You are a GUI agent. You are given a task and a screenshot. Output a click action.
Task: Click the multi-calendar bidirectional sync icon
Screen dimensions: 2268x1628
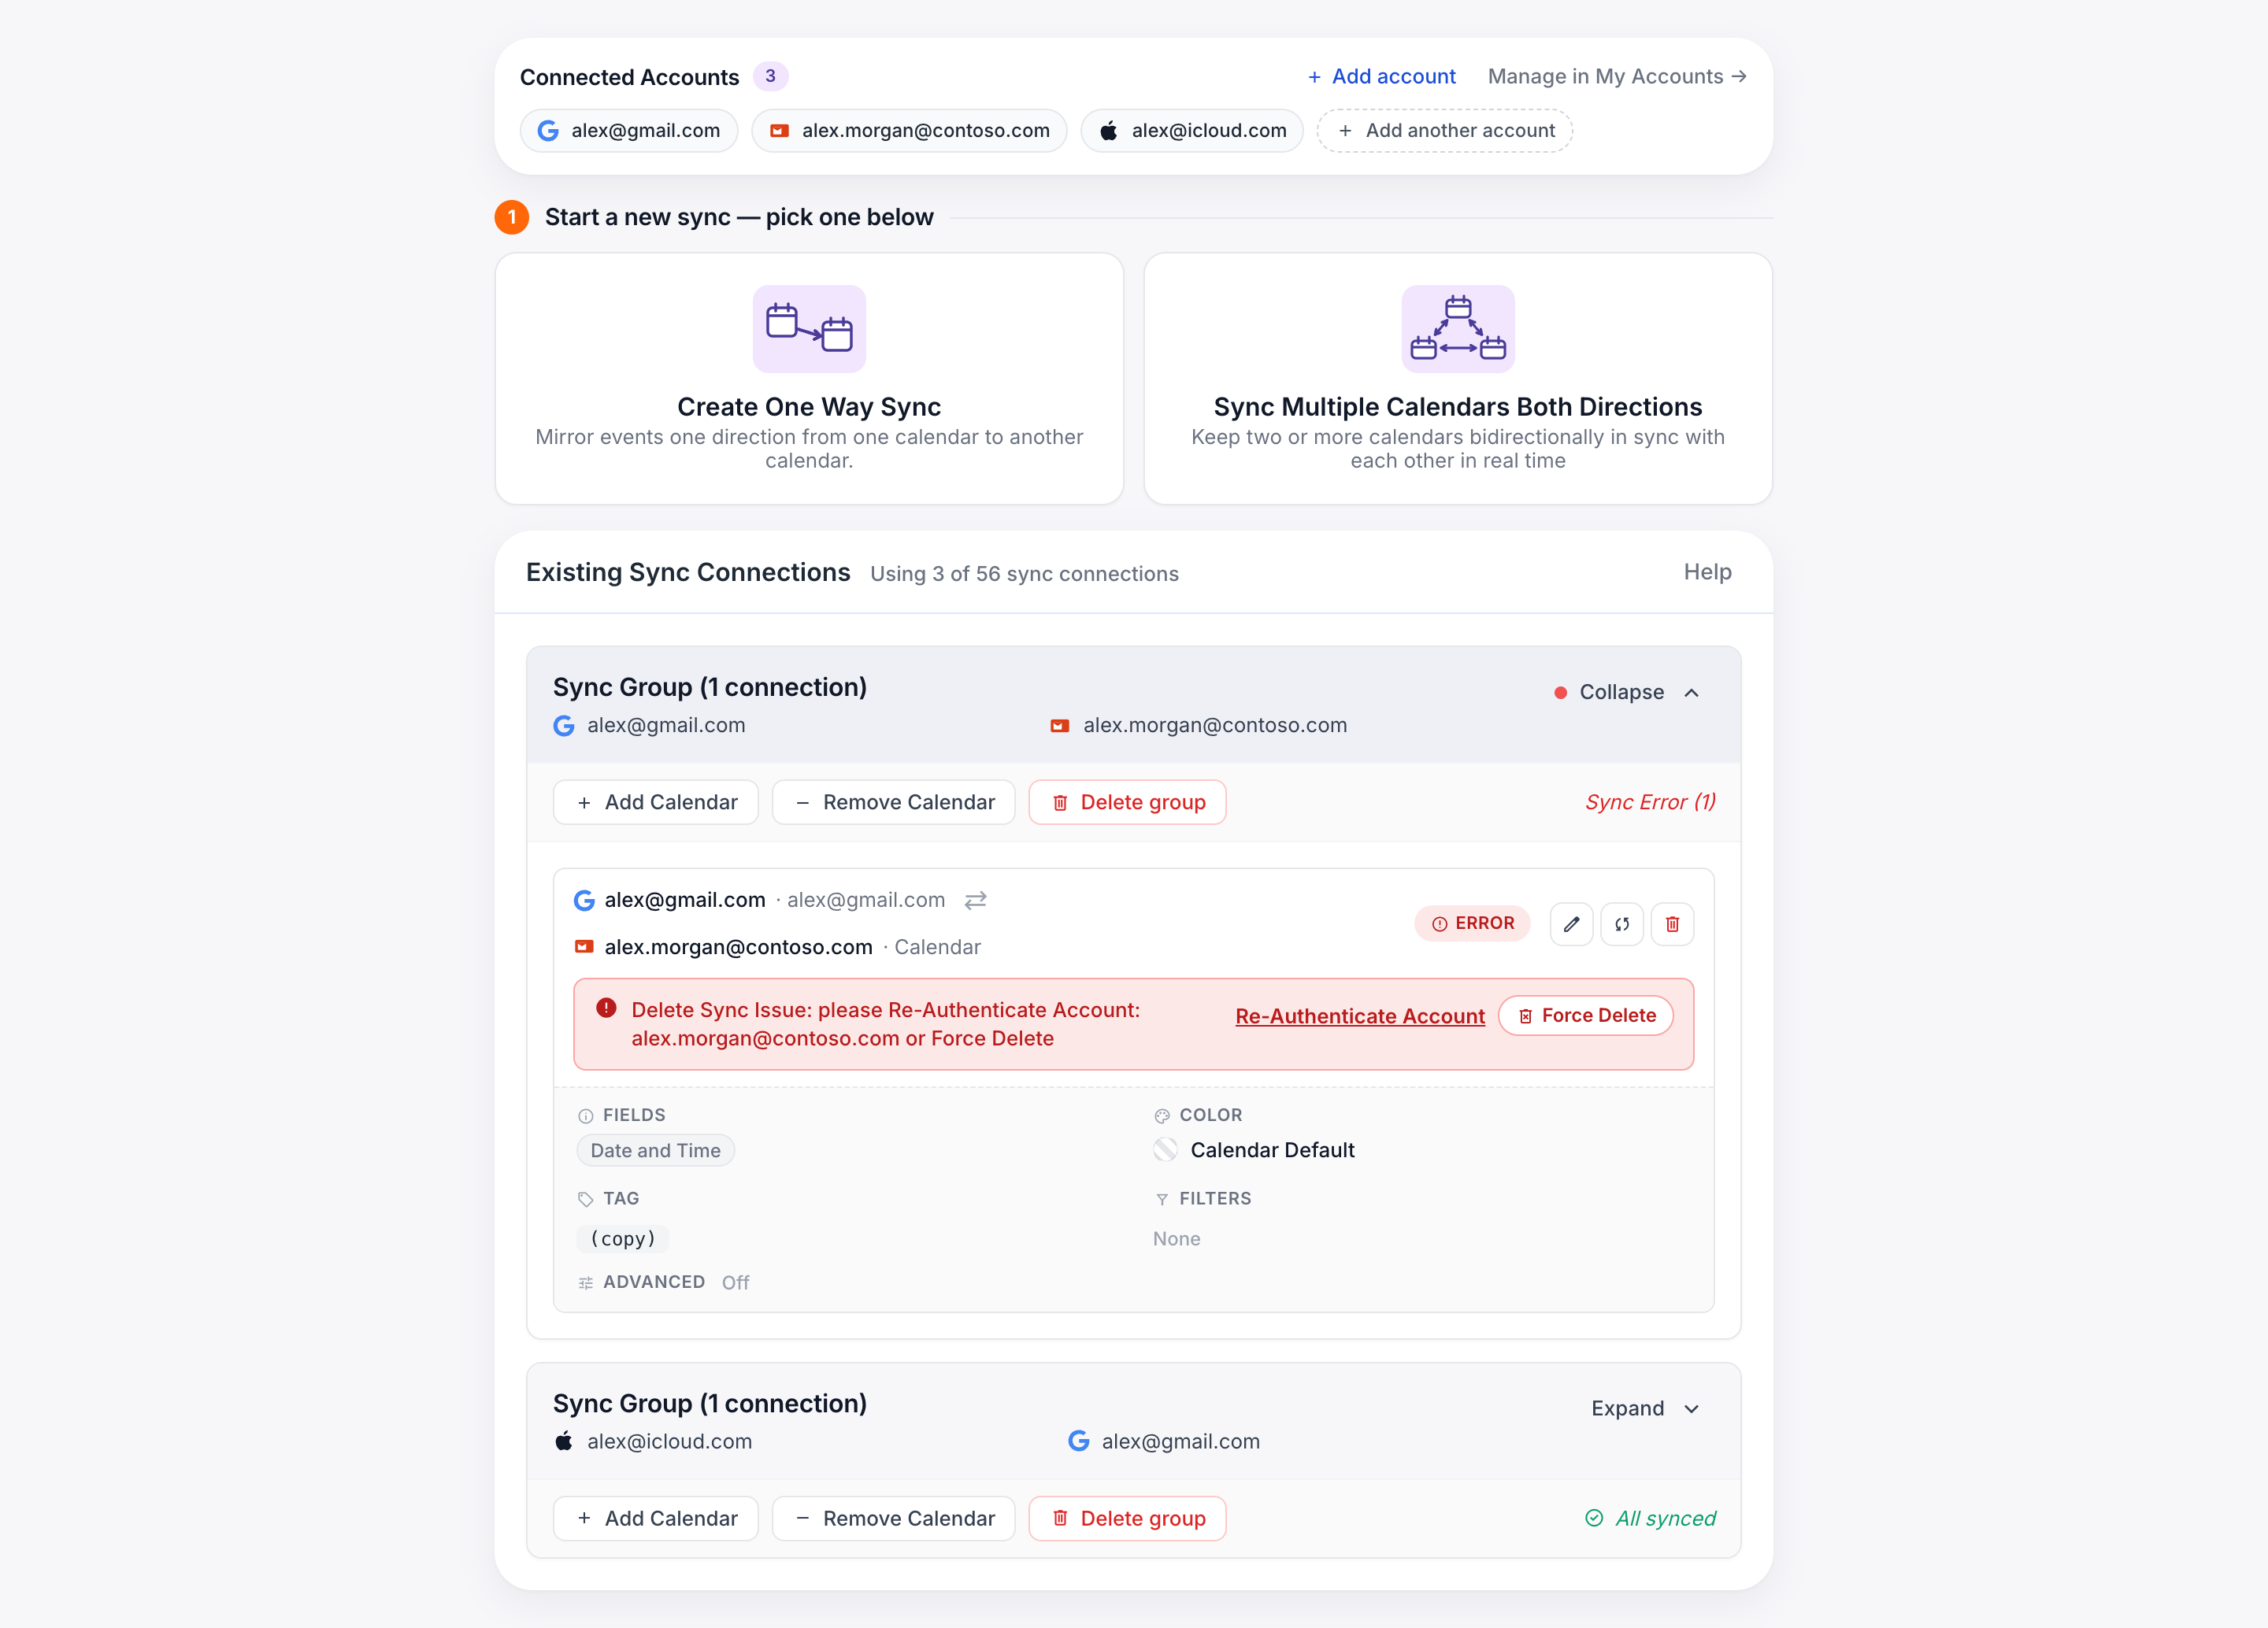[1457, 329]
